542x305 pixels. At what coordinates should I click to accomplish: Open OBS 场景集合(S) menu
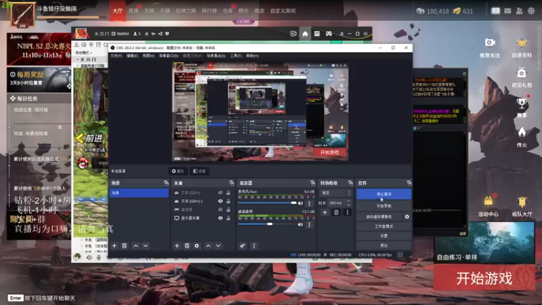[x=216, y=56]
